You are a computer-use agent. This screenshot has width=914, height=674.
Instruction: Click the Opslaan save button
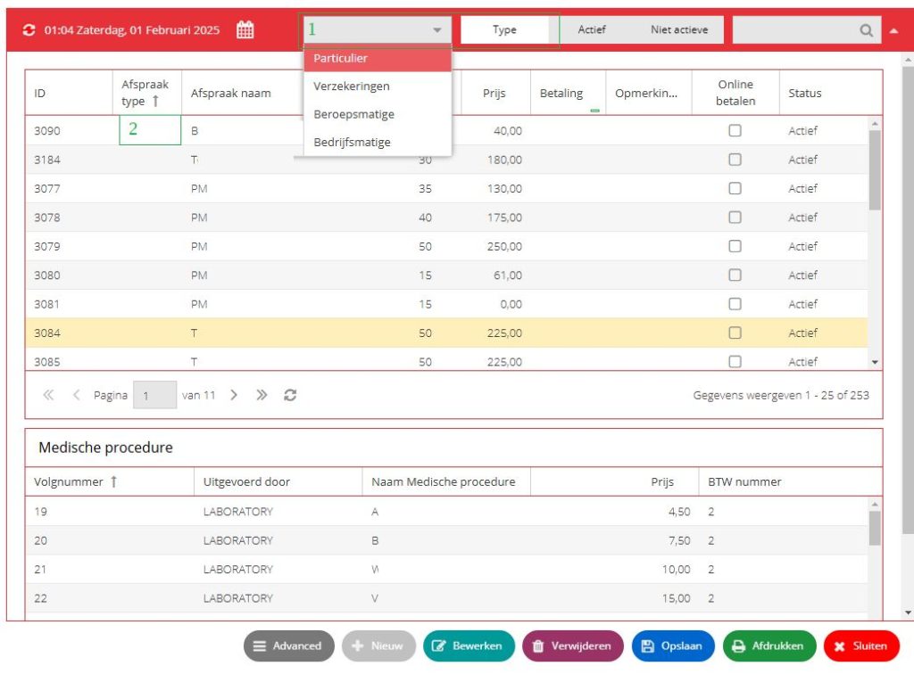[x=673, y=646]
